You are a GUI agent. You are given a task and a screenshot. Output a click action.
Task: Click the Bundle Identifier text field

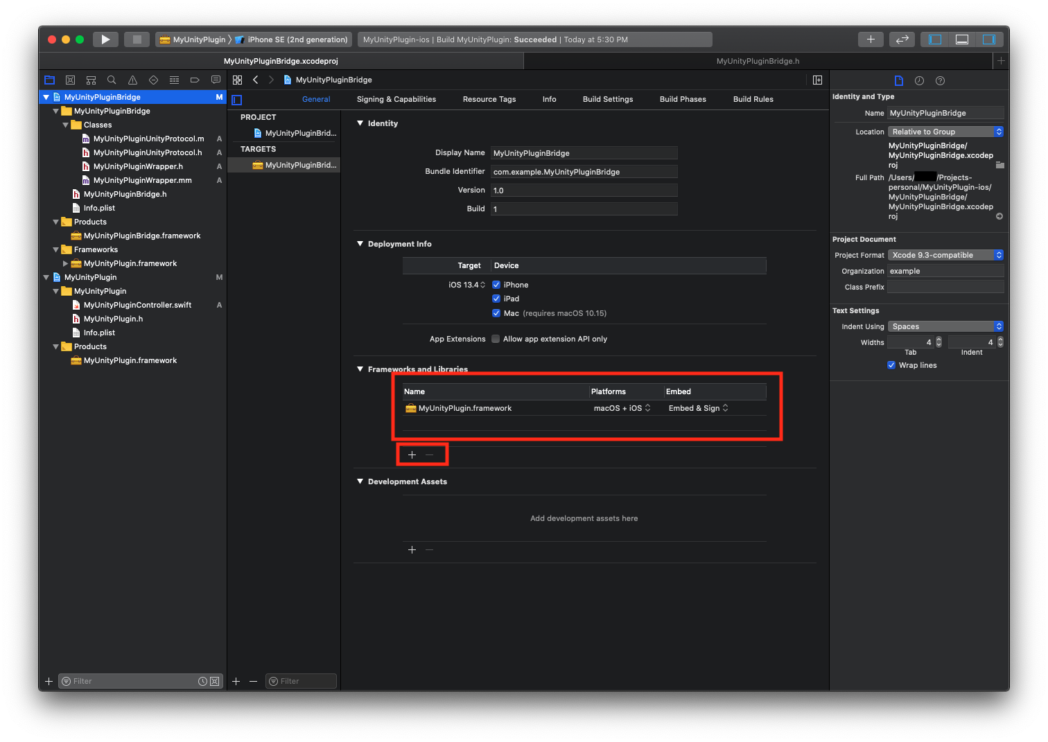[x=584, y=172]
